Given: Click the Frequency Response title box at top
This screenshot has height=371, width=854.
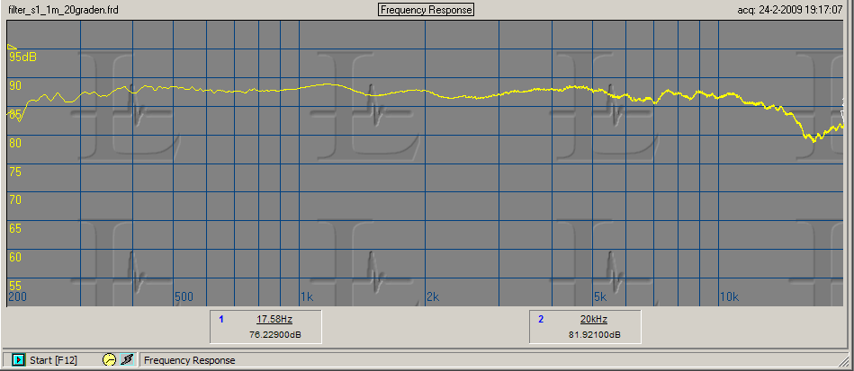Looking at the screenshot, I should coord(427,10).
